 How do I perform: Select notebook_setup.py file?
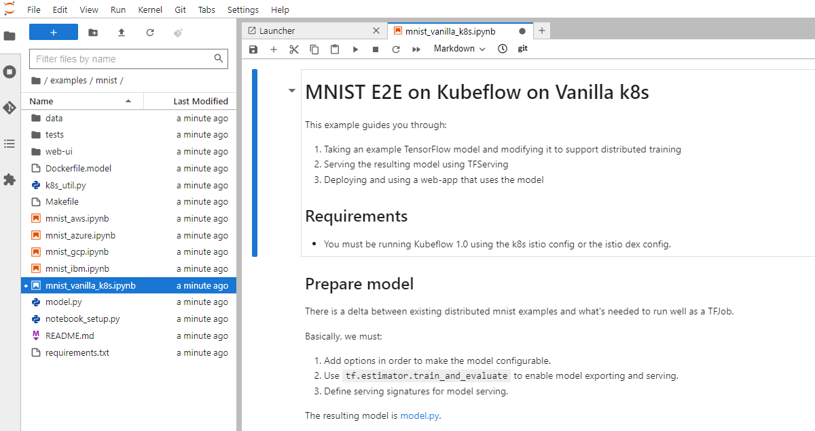pyautogui.click(x=129, y=319)
